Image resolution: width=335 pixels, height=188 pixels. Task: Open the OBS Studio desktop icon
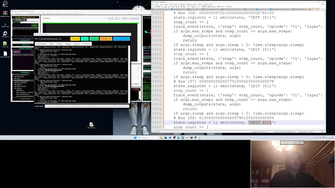click(5, 4)
